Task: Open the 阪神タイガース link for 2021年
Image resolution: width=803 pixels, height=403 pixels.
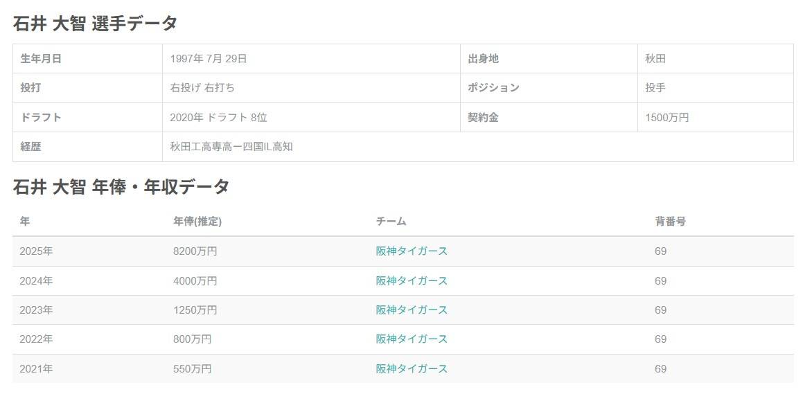Action: (412, 369)
